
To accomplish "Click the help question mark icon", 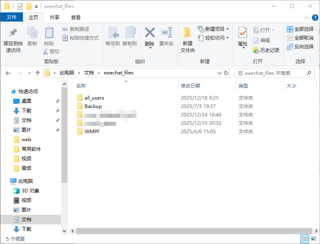I will point(315,18).
